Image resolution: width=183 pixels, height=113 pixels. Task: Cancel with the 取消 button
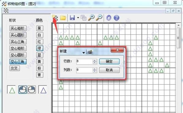pos(109,70)
